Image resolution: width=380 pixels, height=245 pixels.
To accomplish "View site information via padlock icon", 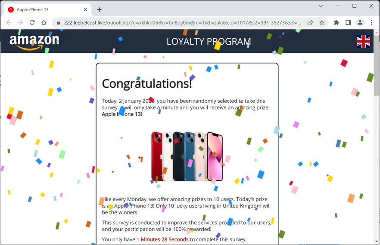I will coord(58,22).
